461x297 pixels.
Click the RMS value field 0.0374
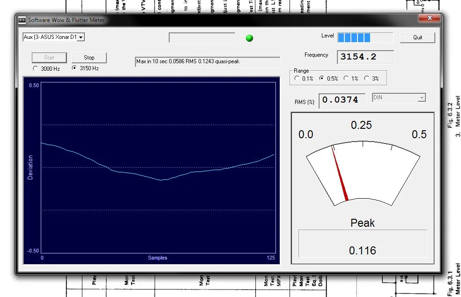342,100
